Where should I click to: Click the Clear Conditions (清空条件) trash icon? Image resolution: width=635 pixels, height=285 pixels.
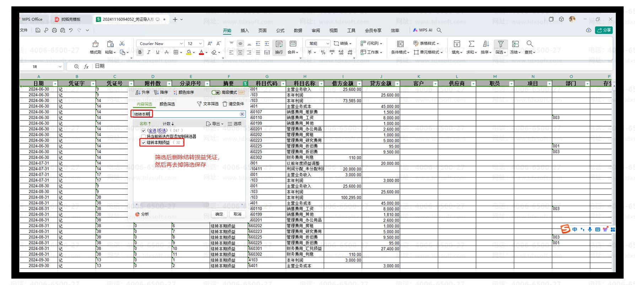(225, 104)
